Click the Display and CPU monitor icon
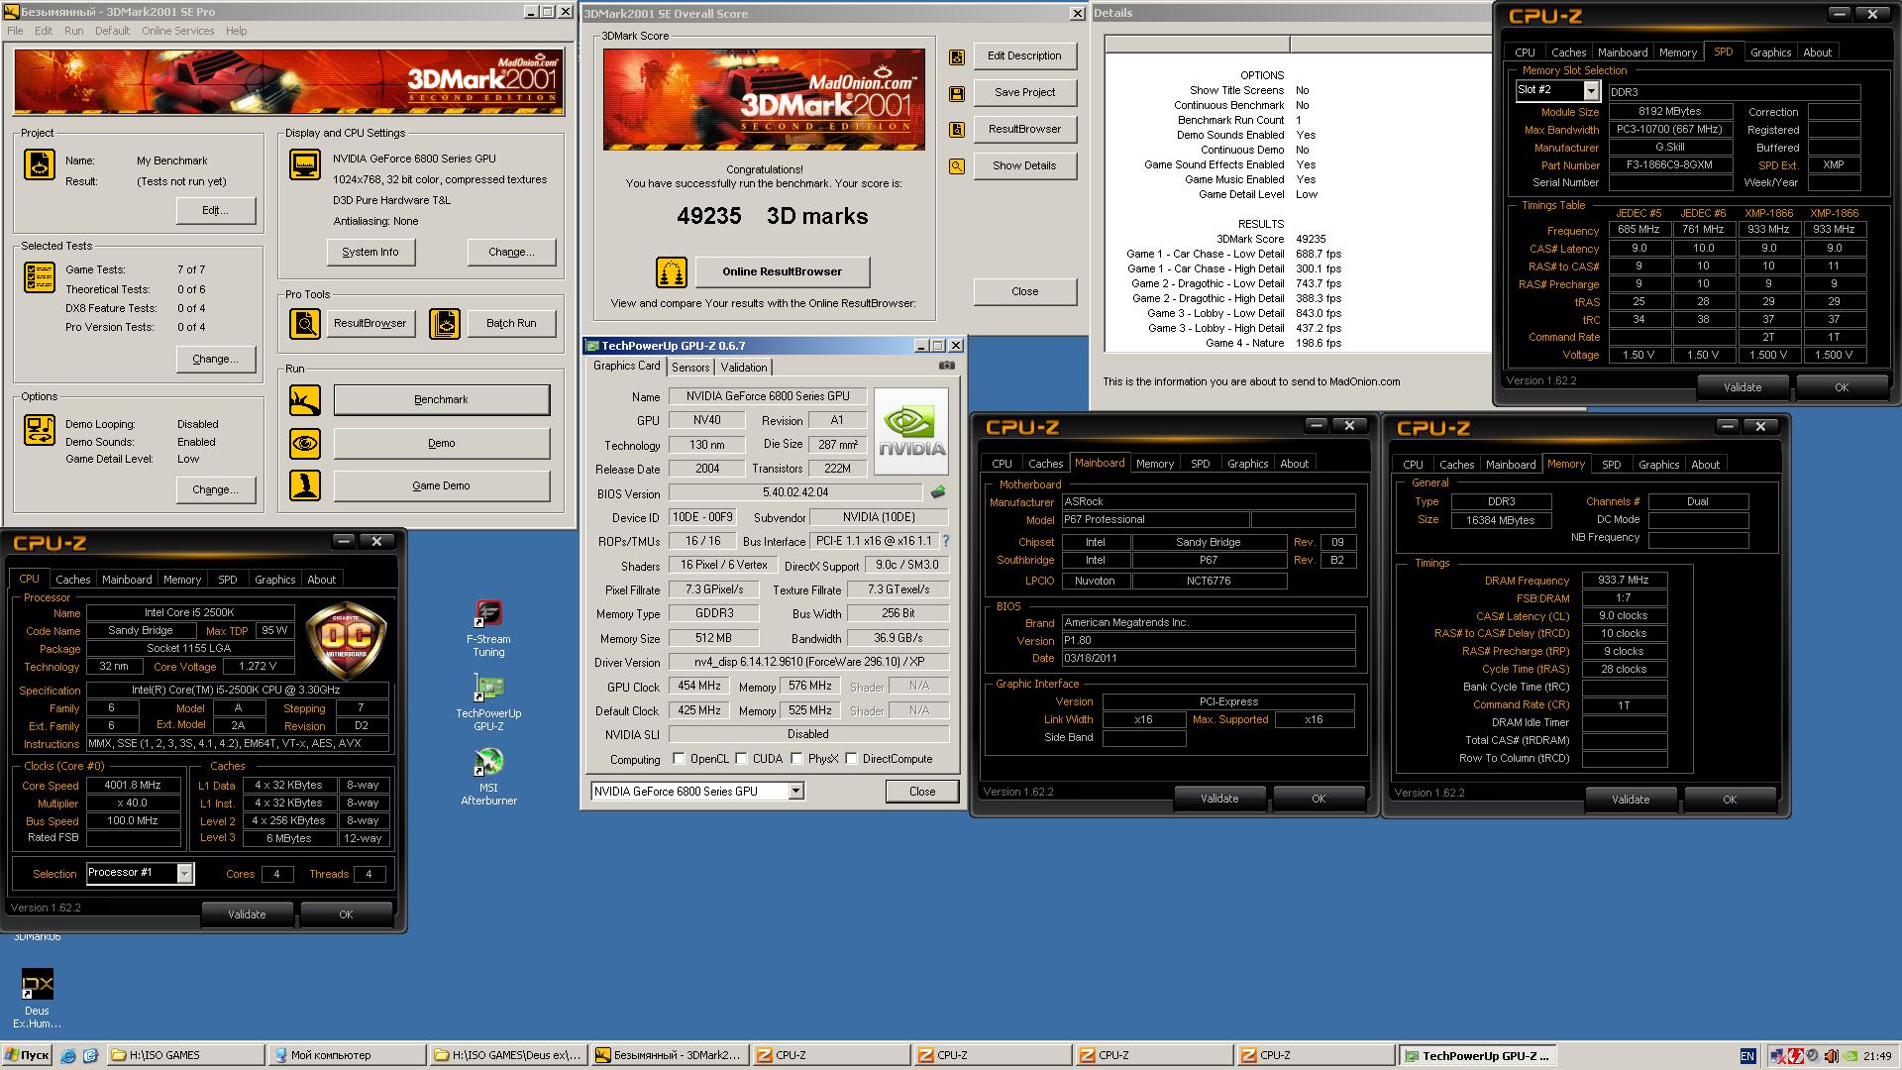The height and width of the screenshot is (1070, 1902). [x=304, y=163]
